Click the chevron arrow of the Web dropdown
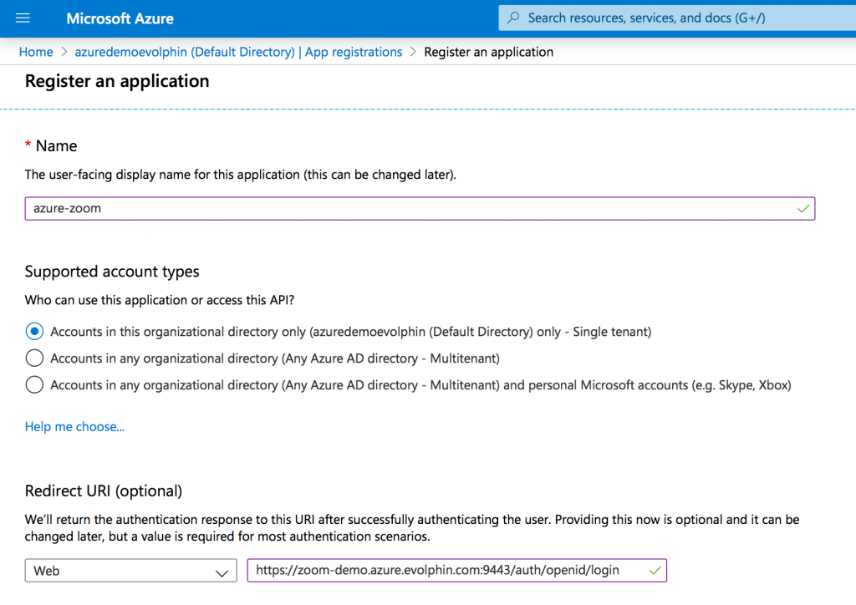Viewport: 856px width, 605px height. pyautogui.click(x=222, y=572)
